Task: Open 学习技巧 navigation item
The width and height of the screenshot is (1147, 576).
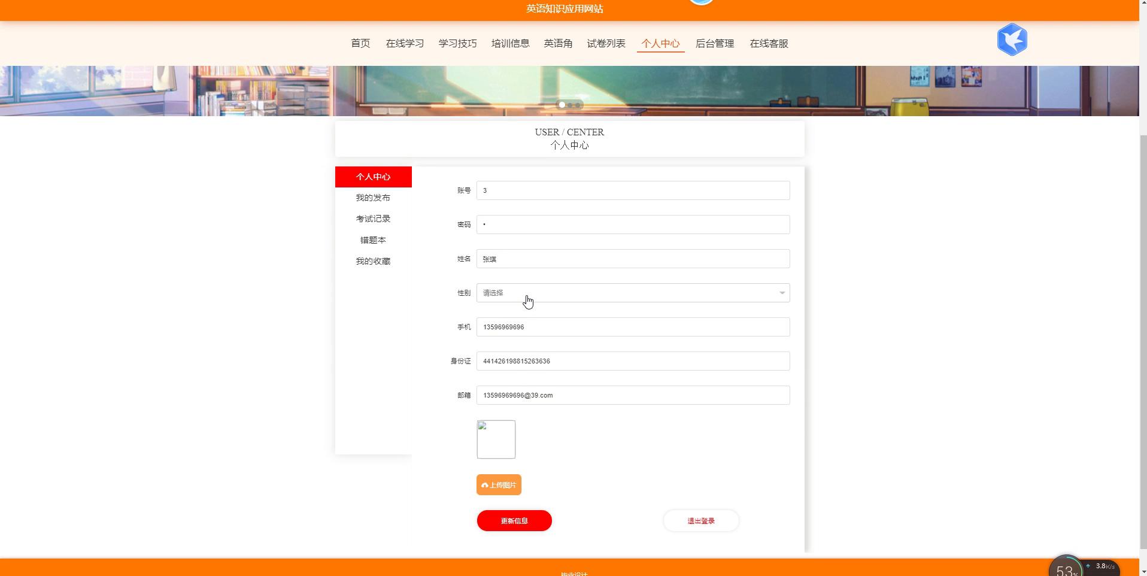Action: (457, 44)
